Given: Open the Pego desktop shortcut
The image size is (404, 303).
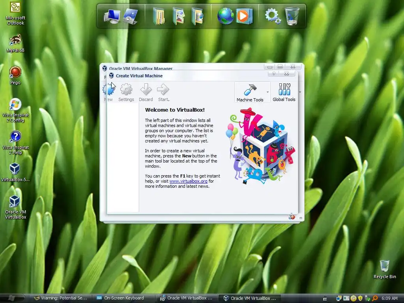Looking at the screenshot, I should pyautogui.click(x=15, y=75).
